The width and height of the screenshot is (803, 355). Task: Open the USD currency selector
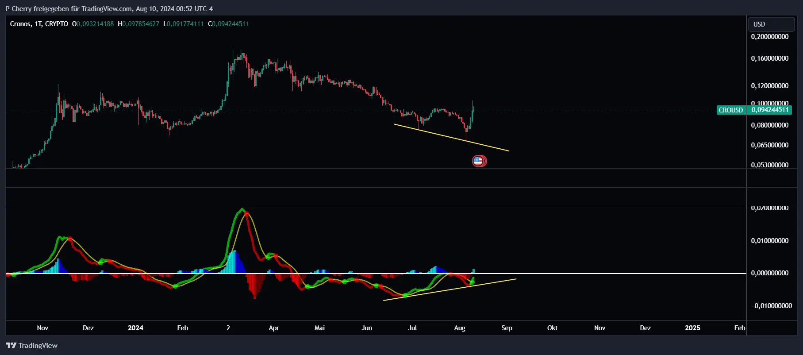pos(771,24)
